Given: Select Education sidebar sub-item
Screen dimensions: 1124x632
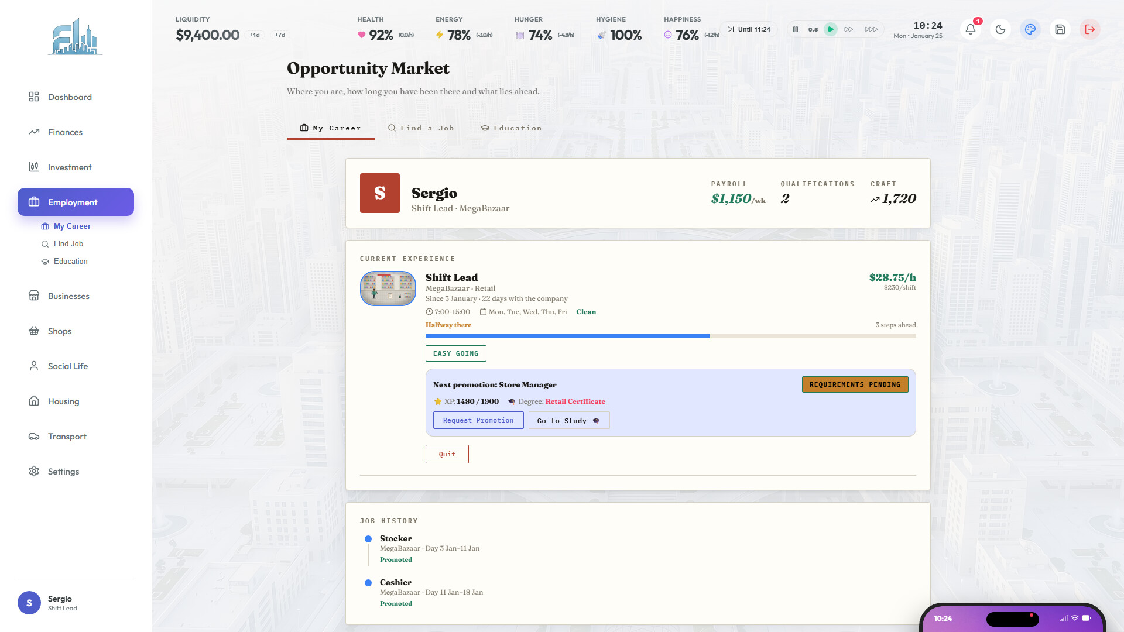Looking at the screenshot, I should pyautogui.click(x=65, y=261).
